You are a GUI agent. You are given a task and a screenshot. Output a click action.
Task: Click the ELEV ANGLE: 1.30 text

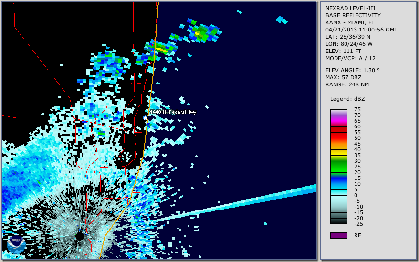click(353, 70)
